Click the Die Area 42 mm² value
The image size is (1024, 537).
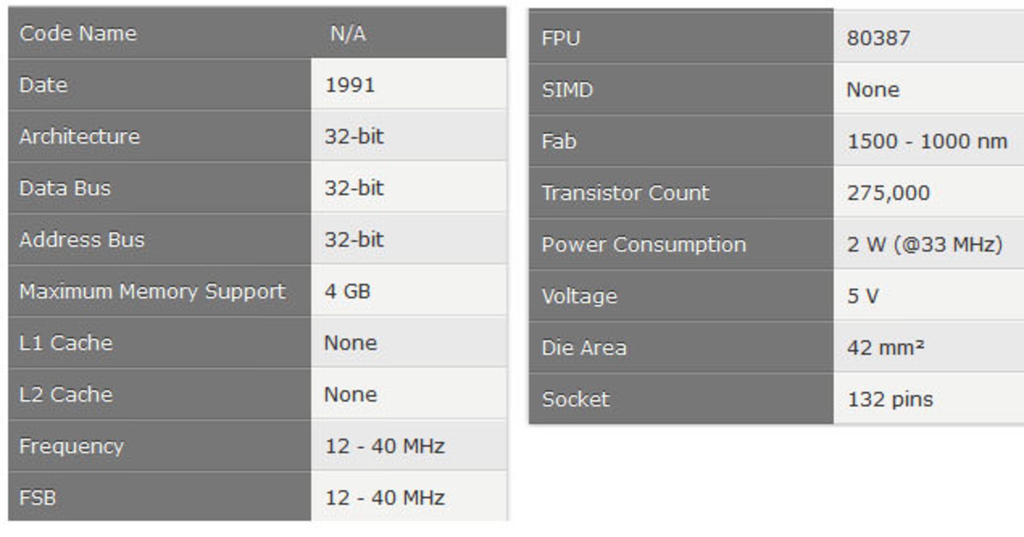pyautogui.click(x=885, y=348)
